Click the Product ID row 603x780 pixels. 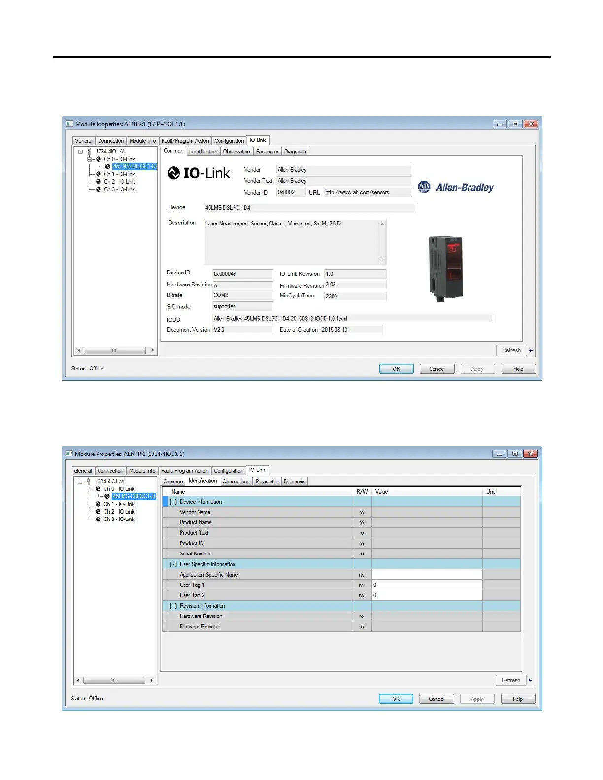[341, 543]
